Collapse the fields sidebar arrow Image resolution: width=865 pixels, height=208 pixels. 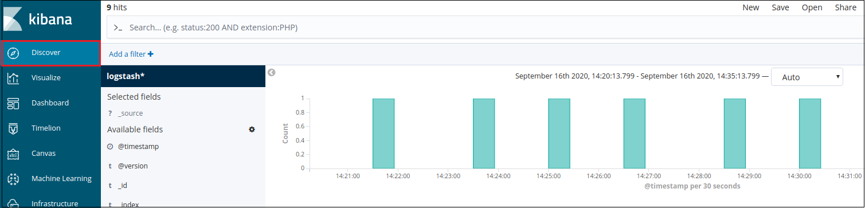[x=272, y=72]
